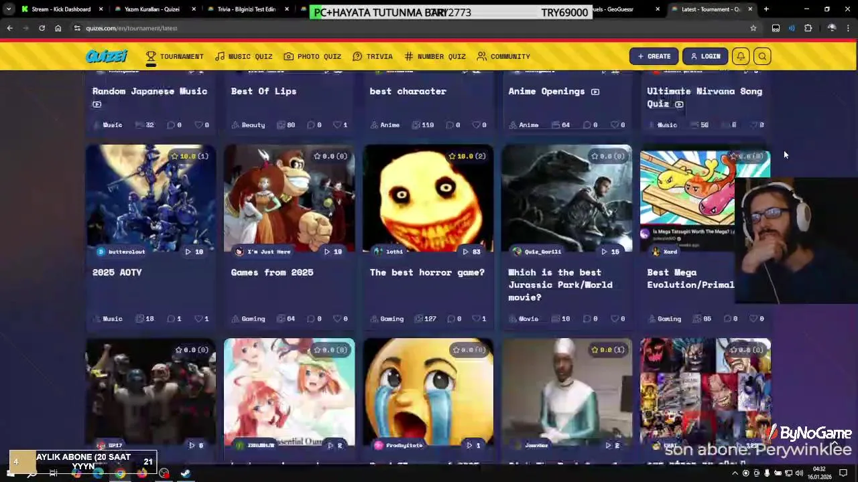Click Beauty category under Best Of Lips
The height and width of the screenshot is (482, 858).
249,125
